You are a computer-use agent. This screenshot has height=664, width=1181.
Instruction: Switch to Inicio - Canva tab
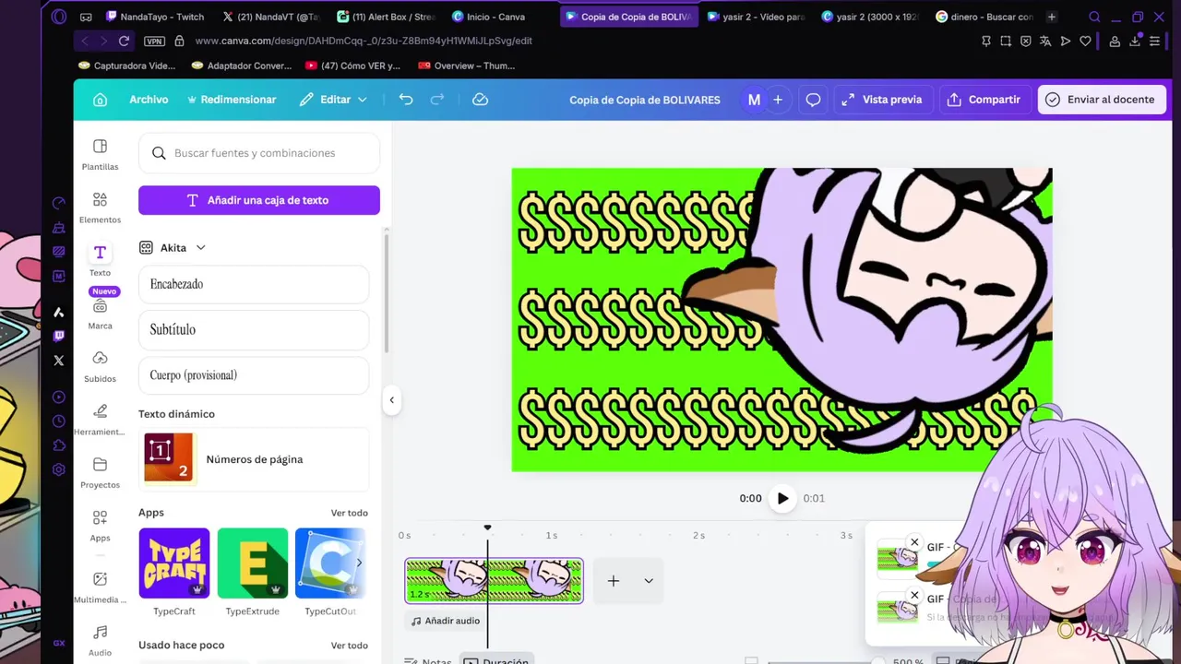pos(488,17)
